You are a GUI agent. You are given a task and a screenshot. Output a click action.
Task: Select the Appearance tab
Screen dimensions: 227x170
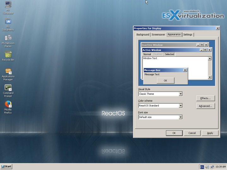[174, 34]
